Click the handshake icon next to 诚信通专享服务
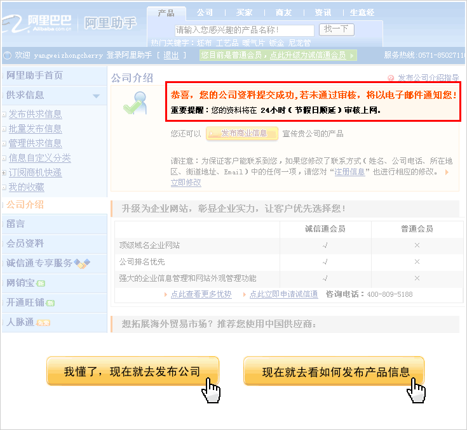Image resolution: width=467 pixels, height=430 pixels. [82, 263]
